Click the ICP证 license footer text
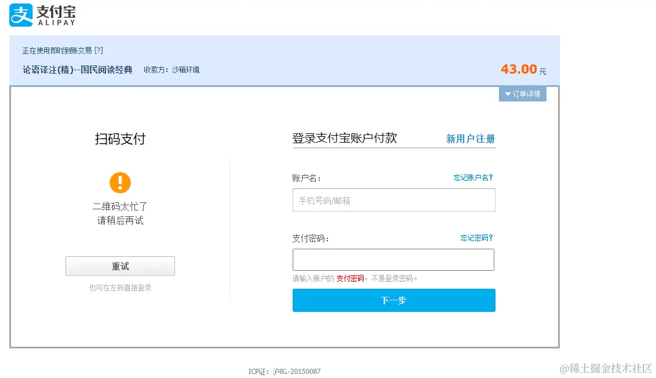656x378 pixels. coord(285,371)
